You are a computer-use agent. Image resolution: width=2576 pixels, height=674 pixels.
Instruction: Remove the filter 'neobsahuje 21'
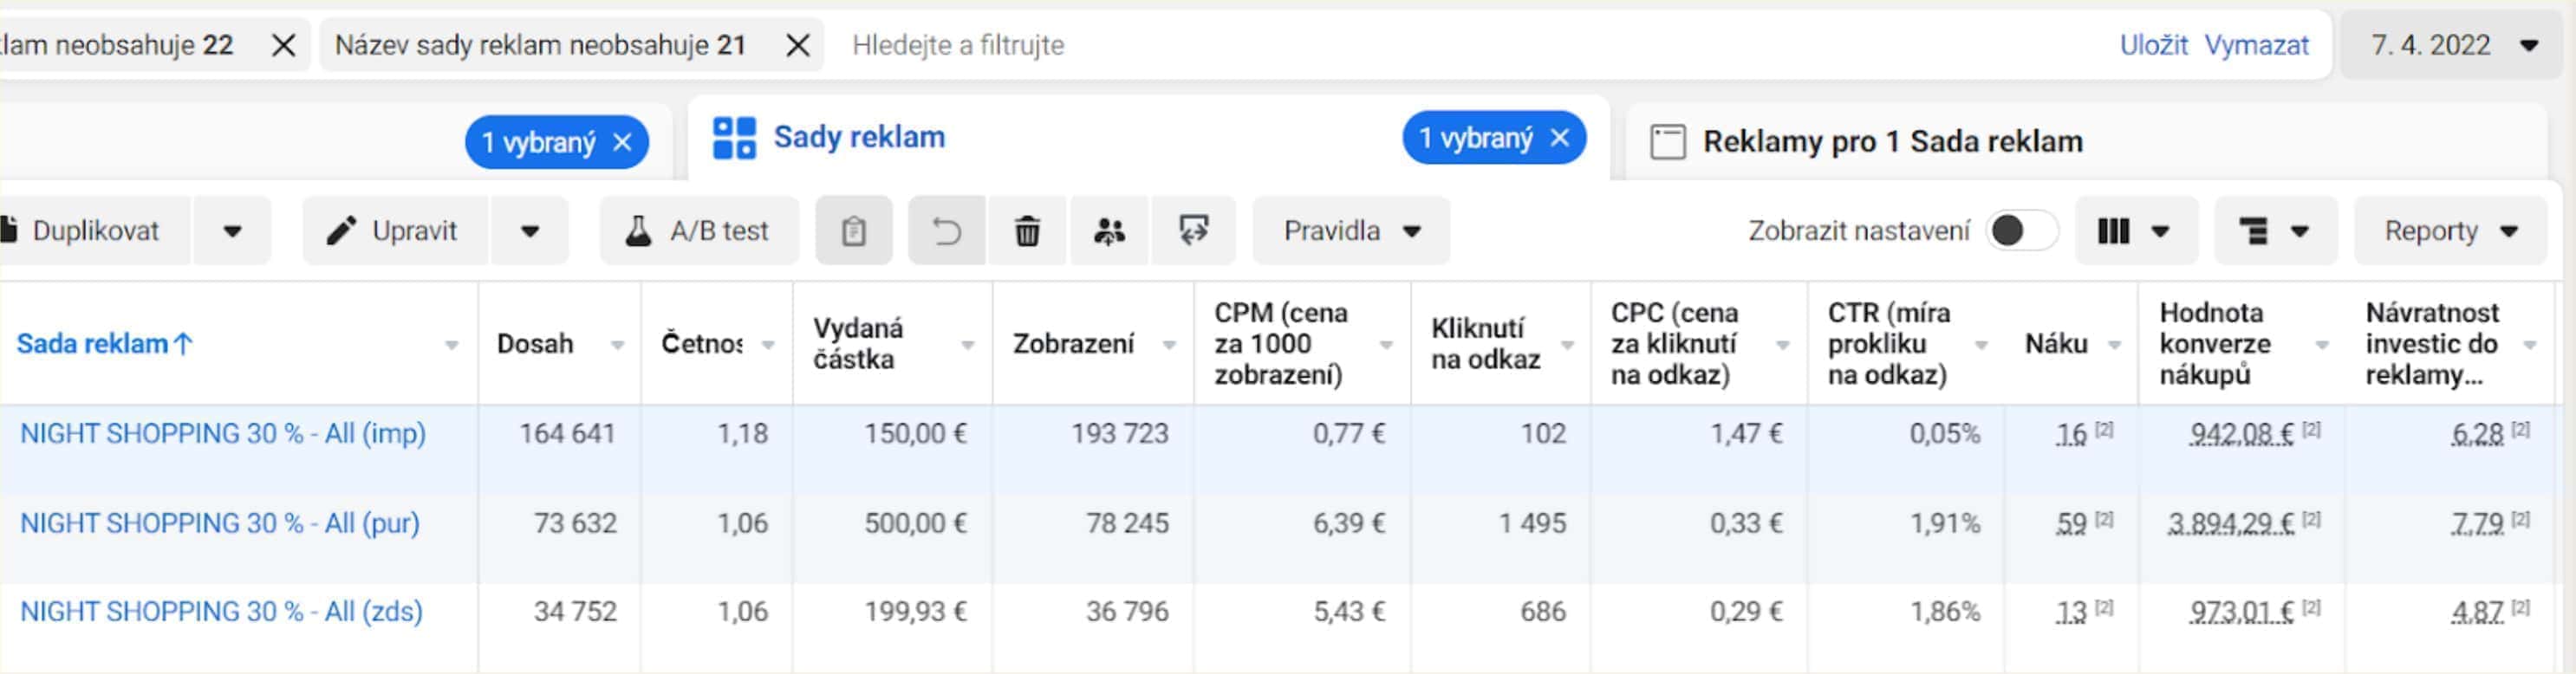point(797,45)
